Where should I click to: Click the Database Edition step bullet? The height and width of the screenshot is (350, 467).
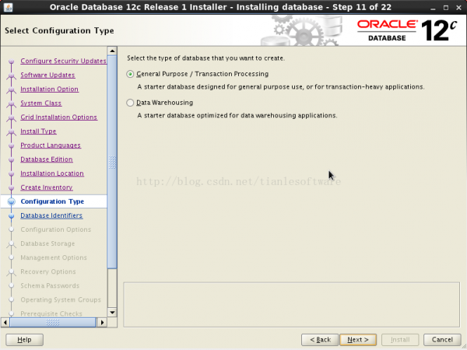[12, 159]
